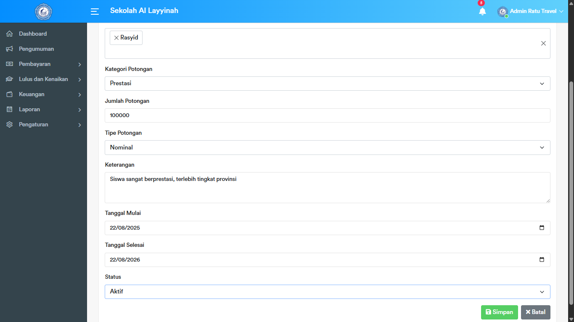Go to Pengumuman in the sidebar
This screenshot has height=322, width=574.
[x=36, y=49]
